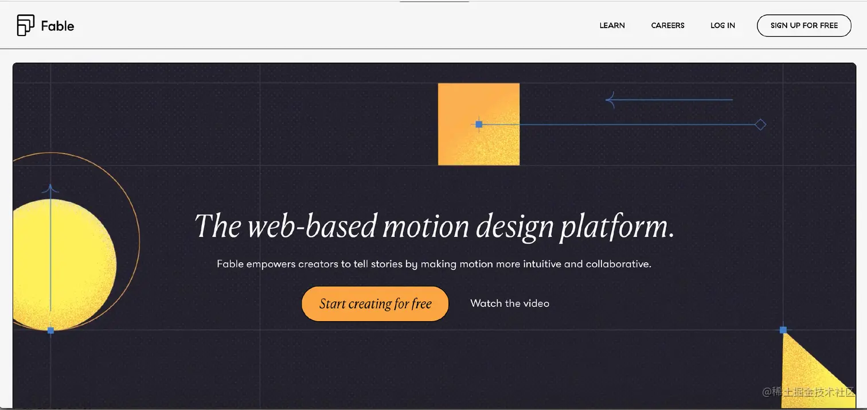Open the LEARN menu item
The width and height of the screenshot is (867, 410).
tap(612, 25)
